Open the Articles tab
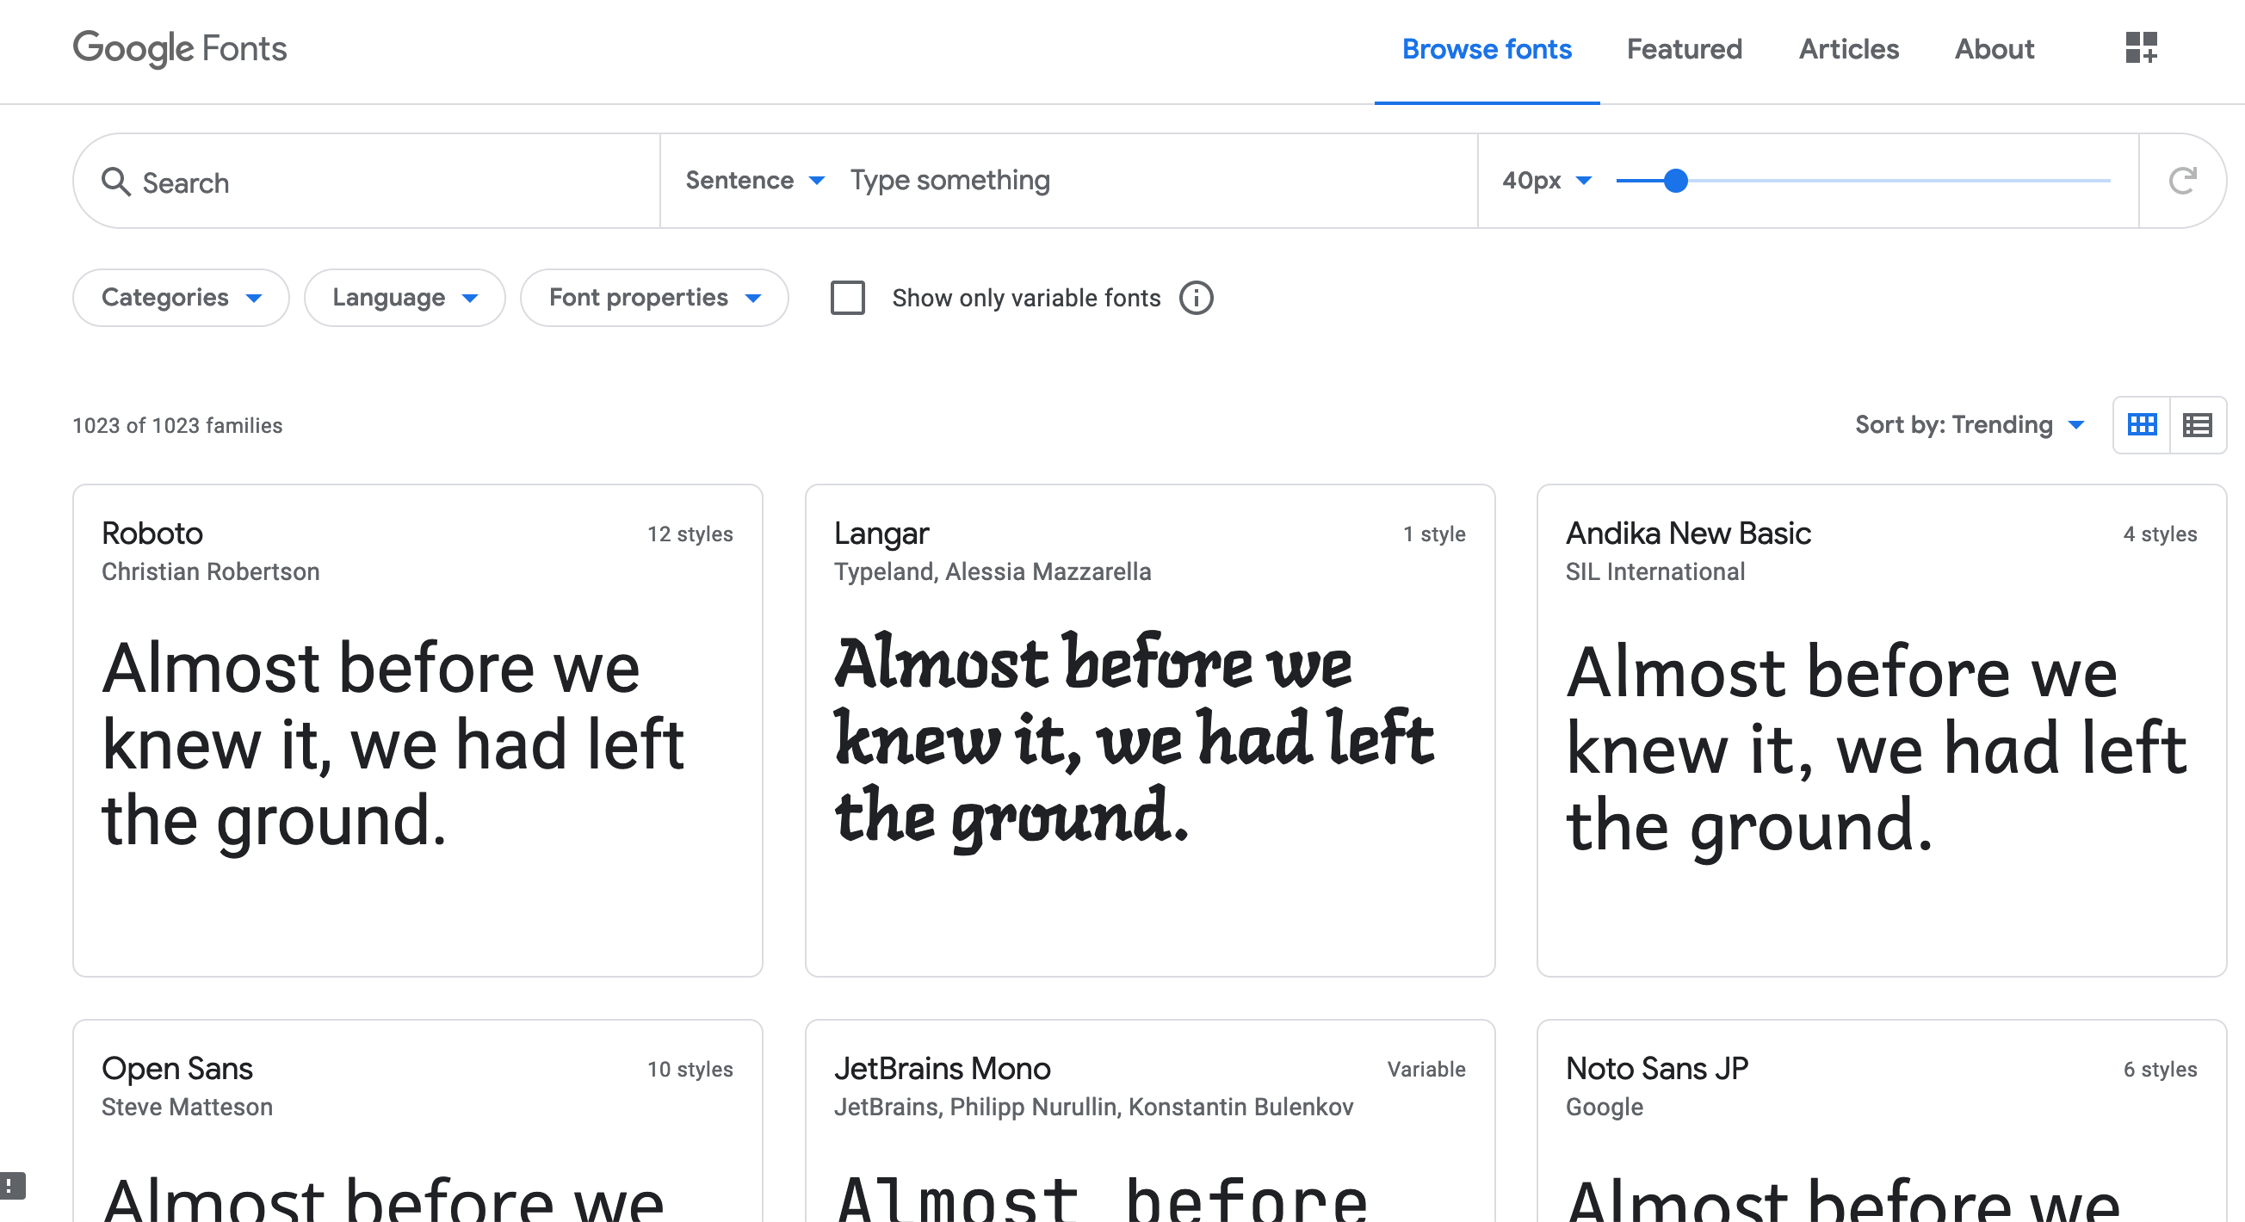Image resolution: width=2245 pixels, height=1222 pixels. point(1848,50)
